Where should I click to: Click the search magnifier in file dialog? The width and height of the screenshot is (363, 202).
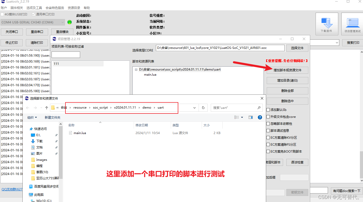click(x=259, y=108)
